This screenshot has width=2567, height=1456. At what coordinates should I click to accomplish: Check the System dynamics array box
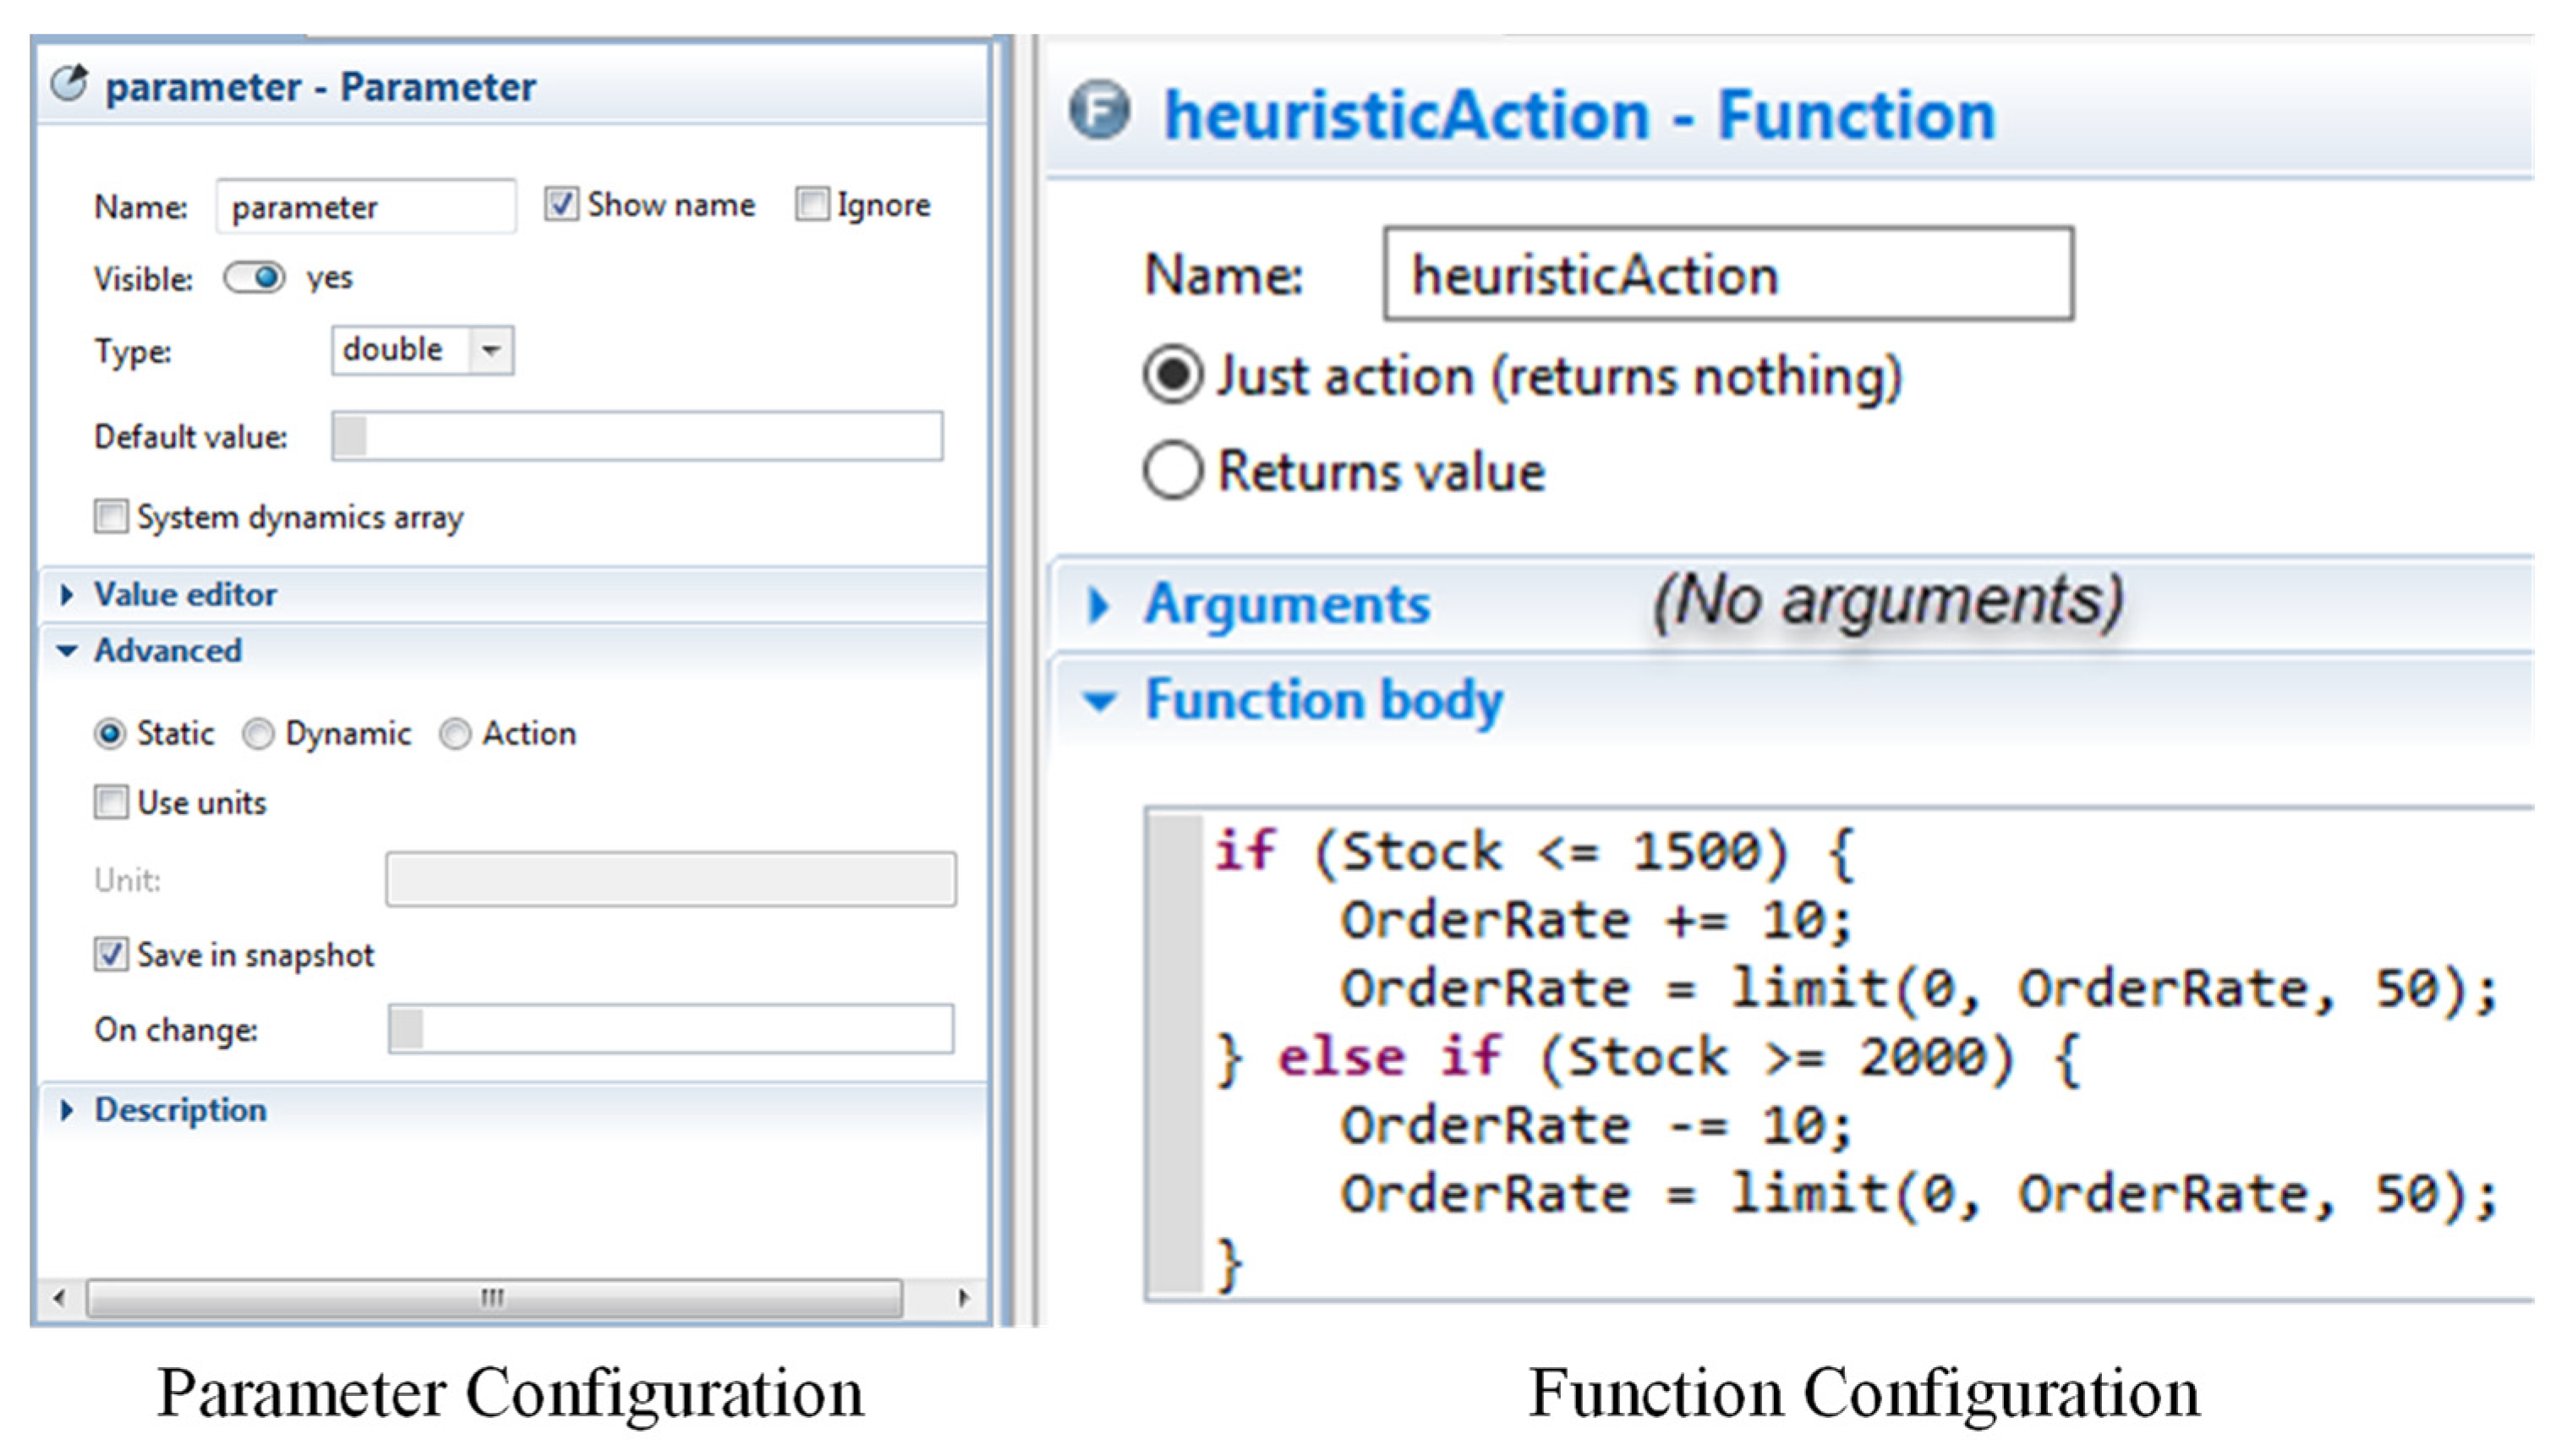pyautogui.click(x=111, y=517)
